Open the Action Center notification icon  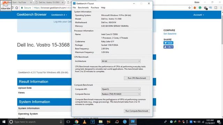tap(219, 122)
